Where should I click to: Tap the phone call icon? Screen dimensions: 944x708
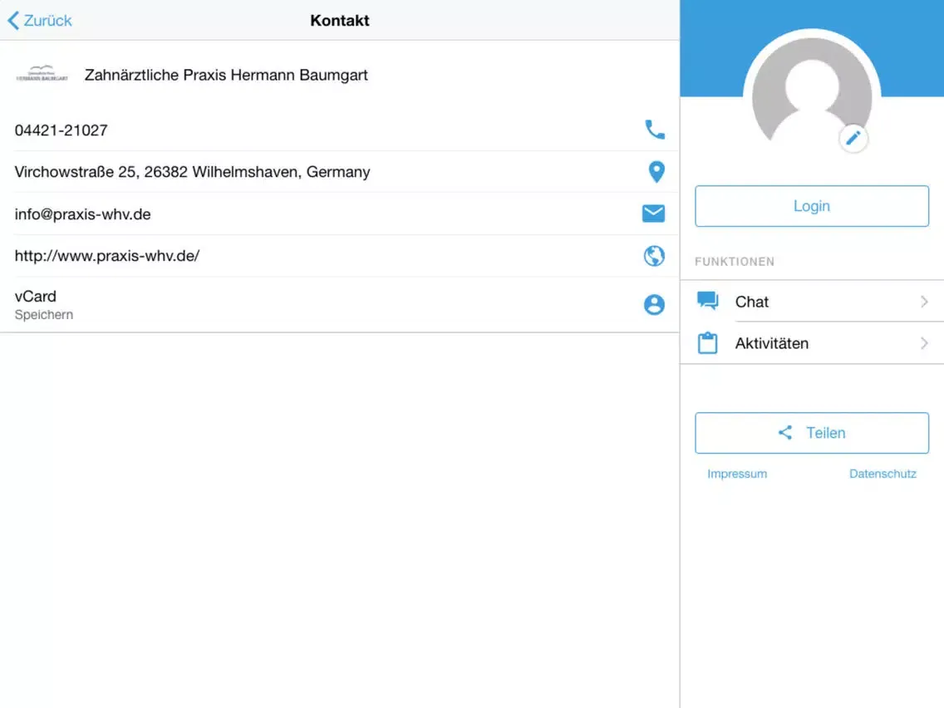(x=655, y=130)
